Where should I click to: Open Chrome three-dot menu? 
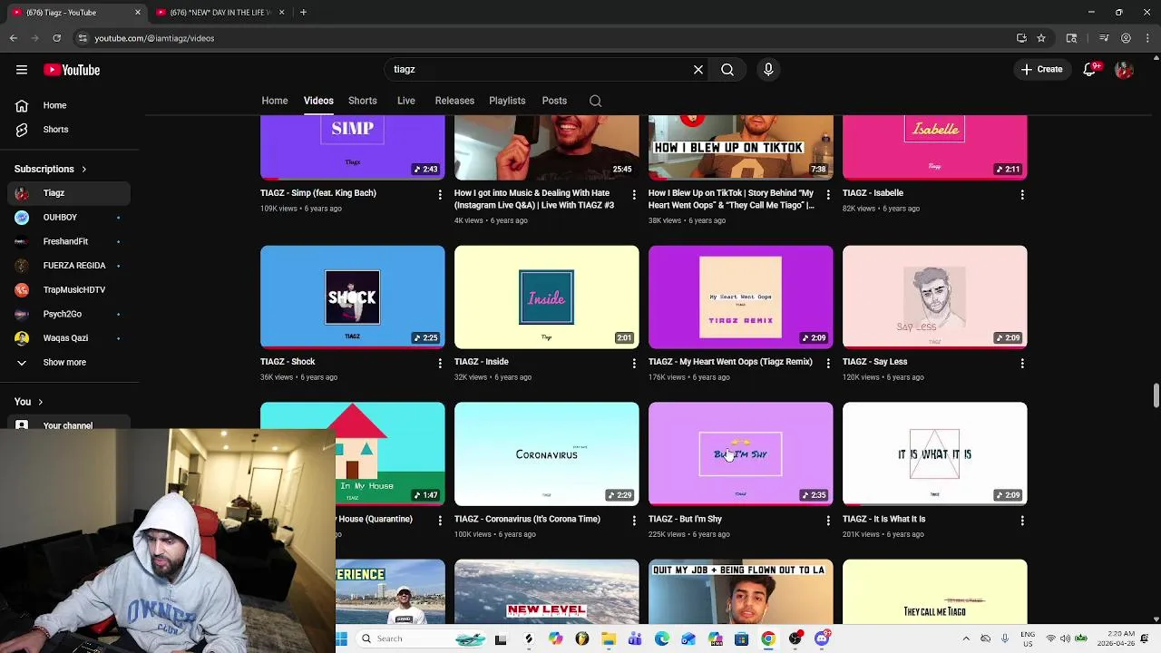pos(1147,38)
